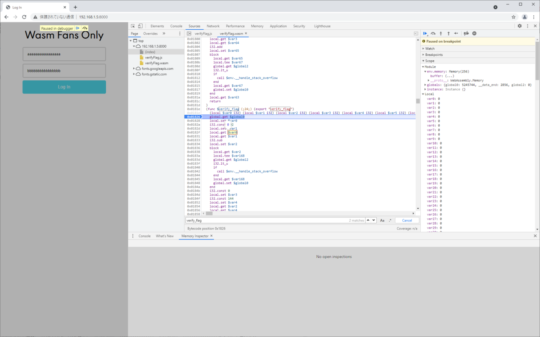The width and height of the screenshot is (540, 337).
Task: Open a new browser tab
Action: pyautogui.click(x=75, y=7)
